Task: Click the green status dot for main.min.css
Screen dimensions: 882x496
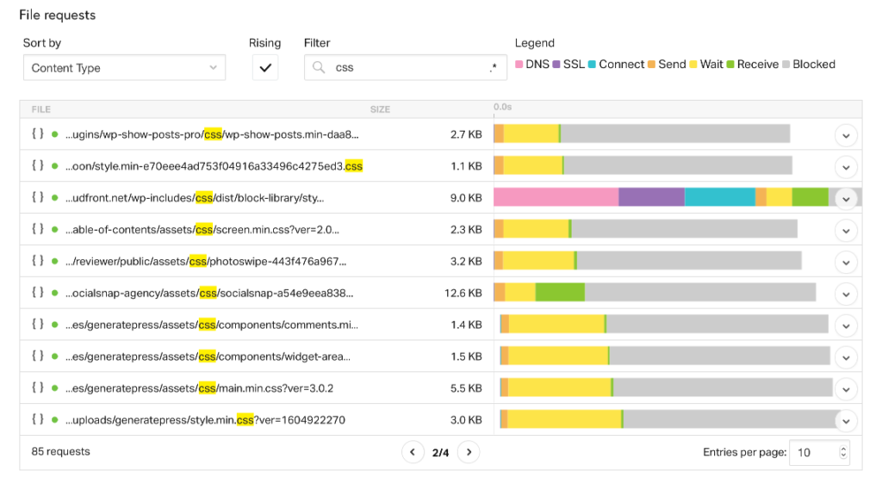Action: point(55,388)
